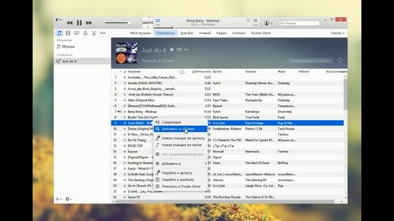Click the playlist artwork thumbnail
This screenshot has height=221, width=394.
click(x=126, y=53)
